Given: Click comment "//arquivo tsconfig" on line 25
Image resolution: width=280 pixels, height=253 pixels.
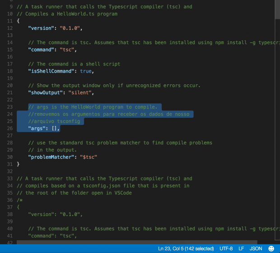Looking at the screenshot, I should (54, 121).
